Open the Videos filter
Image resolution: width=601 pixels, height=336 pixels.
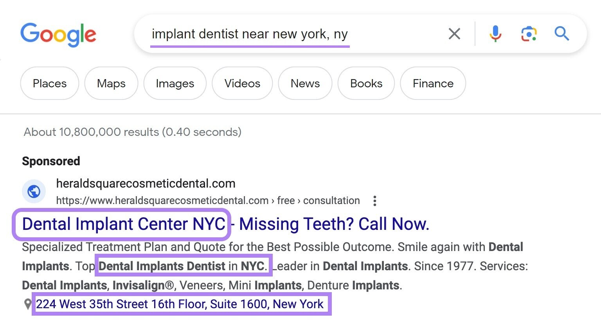click(x=242, y=83)
